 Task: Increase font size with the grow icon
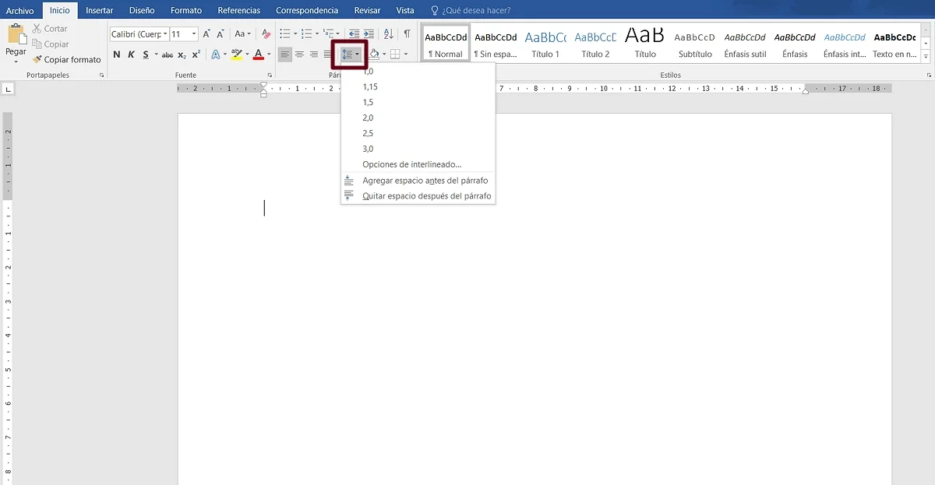point(206,34)
